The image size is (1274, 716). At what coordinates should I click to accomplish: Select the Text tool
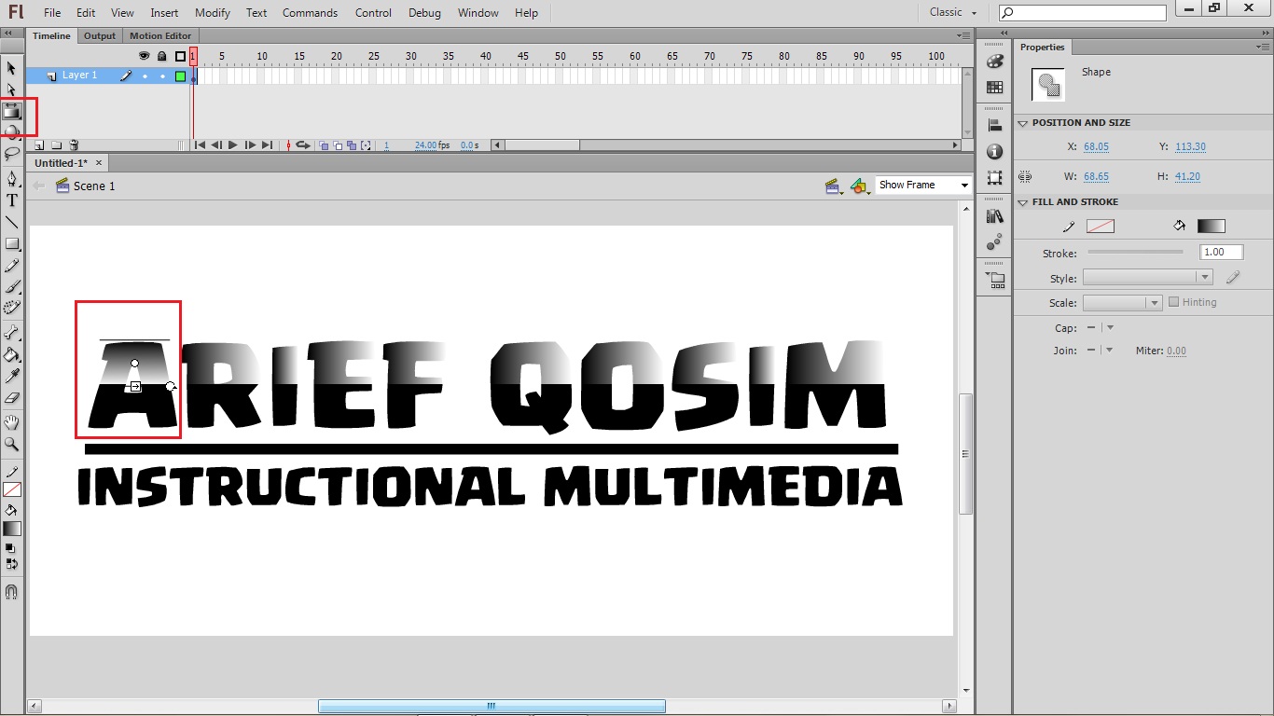[12, 200]
